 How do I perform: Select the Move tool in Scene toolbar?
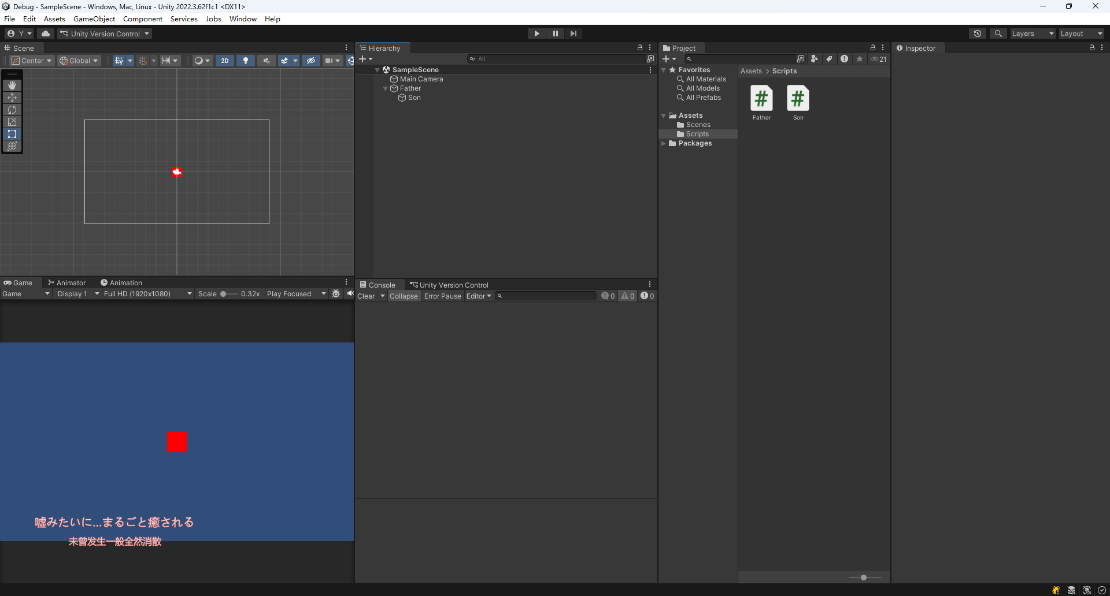click(x=12, y=98)
